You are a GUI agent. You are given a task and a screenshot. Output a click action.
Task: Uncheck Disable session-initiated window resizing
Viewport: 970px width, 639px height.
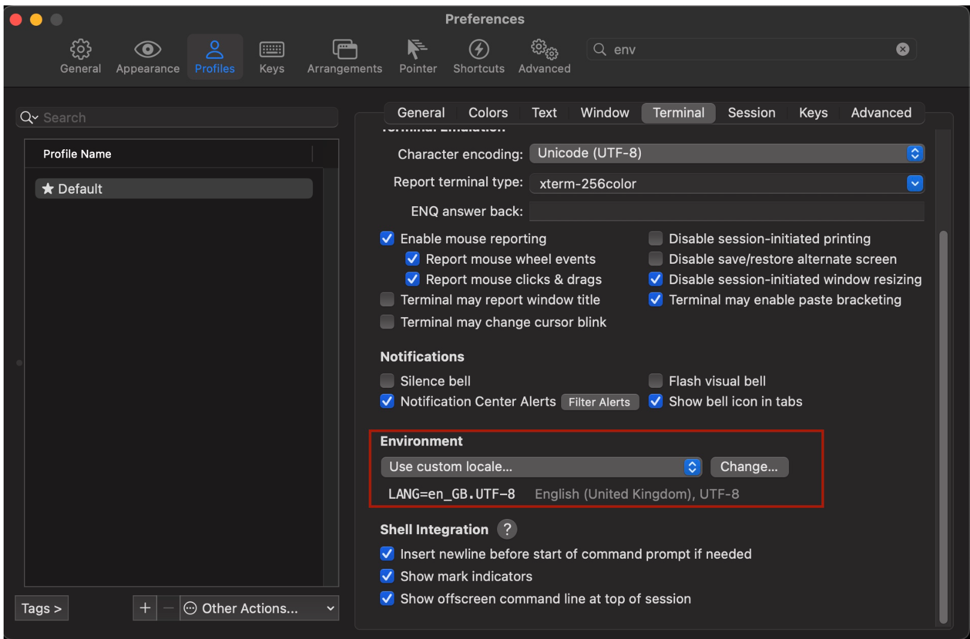click(656, 279)
